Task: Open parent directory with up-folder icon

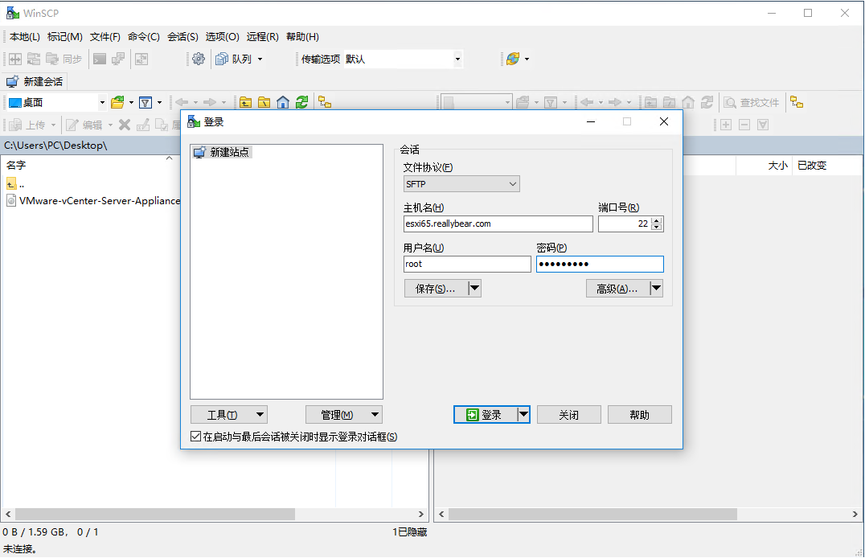Action: 245,102
